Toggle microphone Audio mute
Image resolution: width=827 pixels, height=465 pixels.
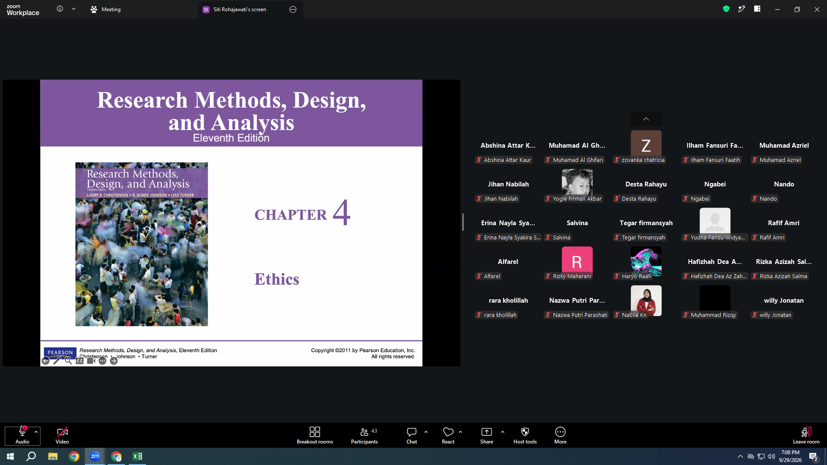[x=22, y=435]
